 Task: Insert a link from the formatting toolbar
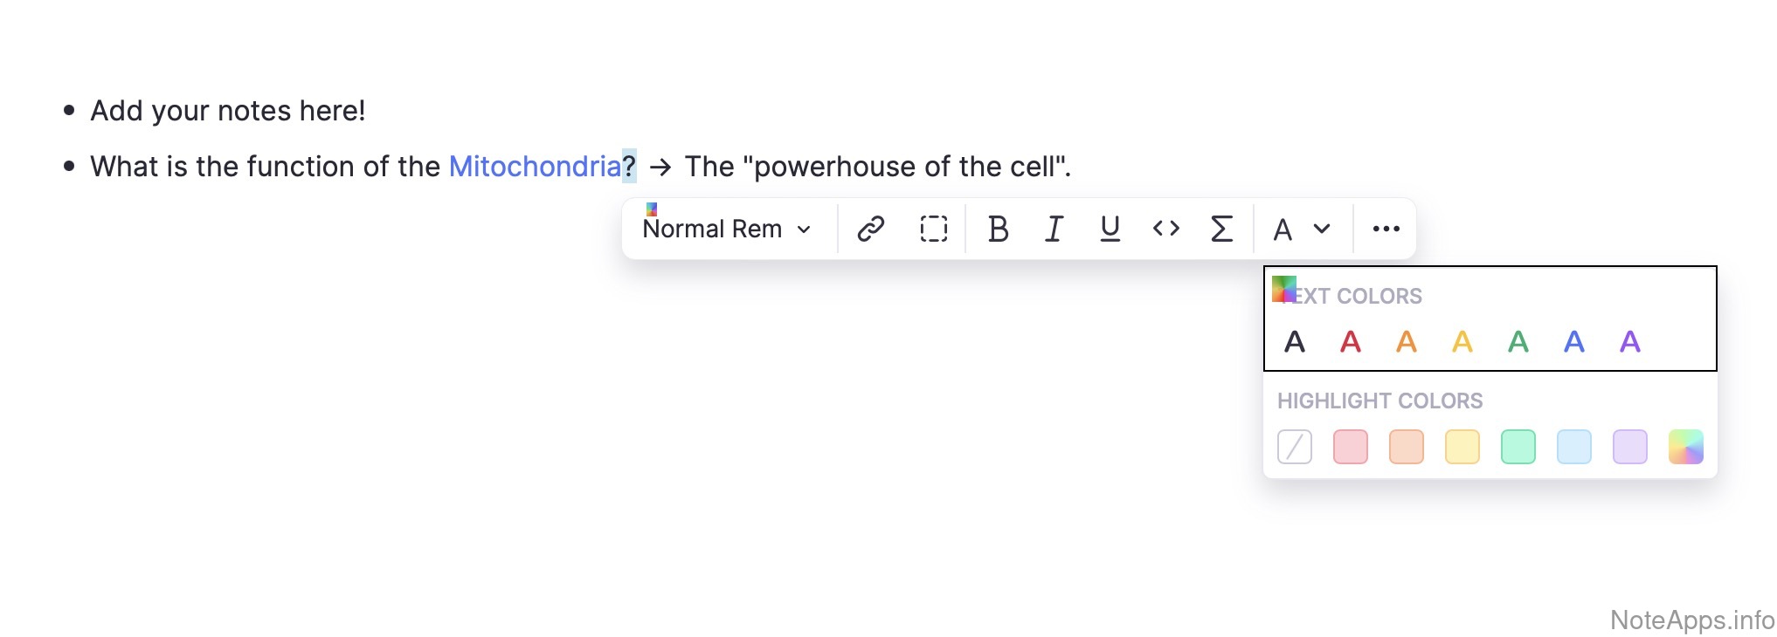(x=870, y=229)
